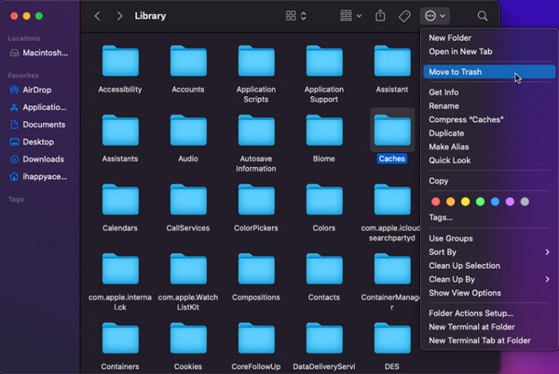Open the Tags... menu item
Screen dimensions: 559x374
click(489, 217)
